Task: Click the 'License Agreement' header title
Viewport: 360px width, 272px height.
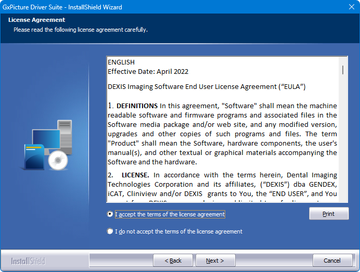Action: click(x=36, y=20)
